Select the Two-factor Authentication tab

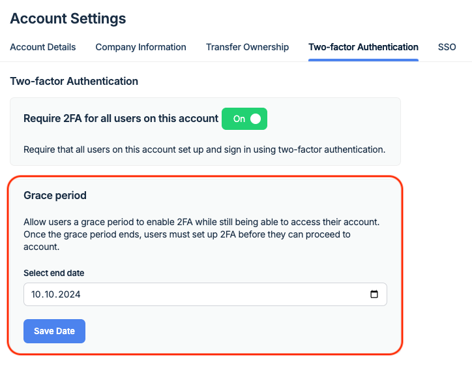(363, 47)
